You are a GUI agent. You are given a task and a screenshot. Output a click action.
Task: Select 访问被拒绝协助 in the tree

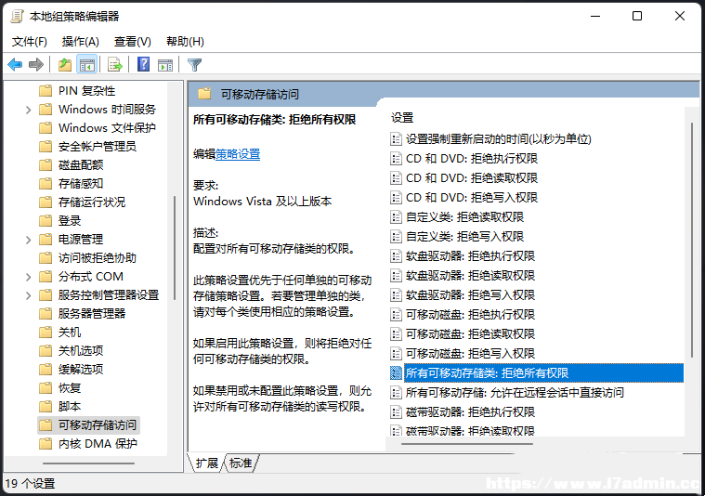[x=98, y=258]
